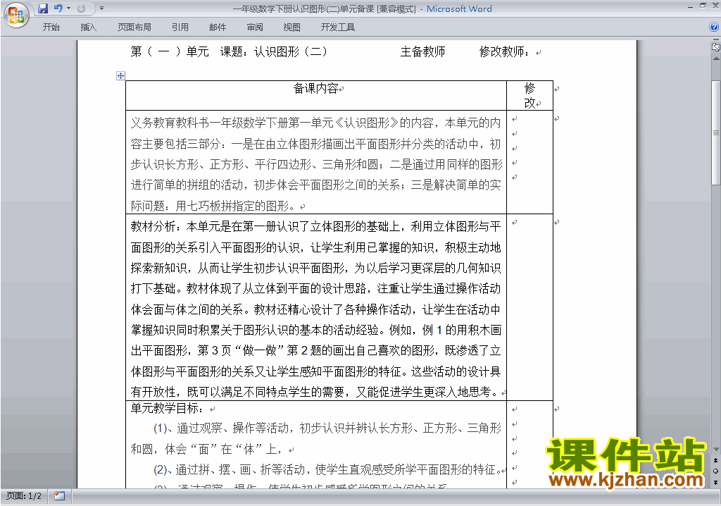721x506 pixels.
Task: Open the 审阅 ribbon tab
Action: (255, 27)
